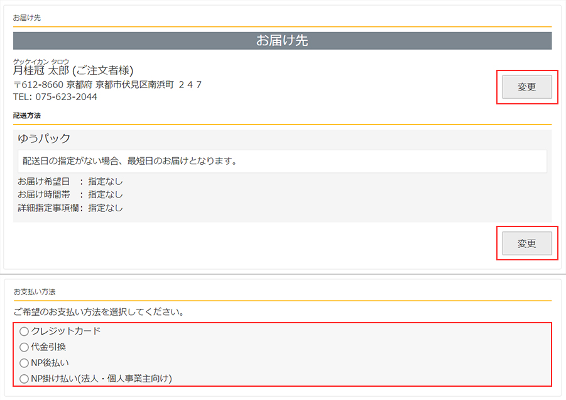Click the 配送方法 section heading

click(27, 116)
